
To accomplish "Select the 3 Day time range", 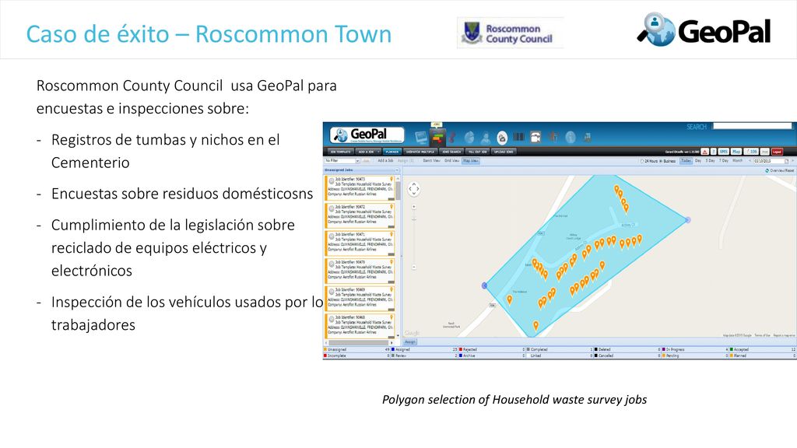I will [710, 160].
